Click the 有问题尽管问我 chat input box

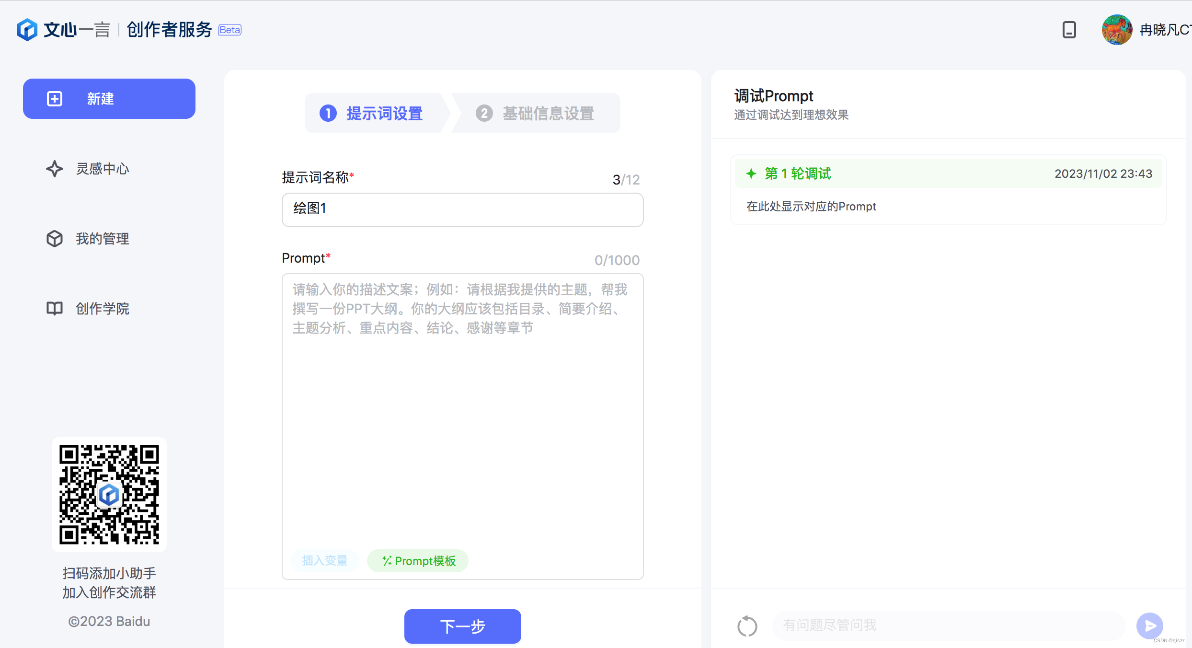pyautogui.click(x=949, y=625)
